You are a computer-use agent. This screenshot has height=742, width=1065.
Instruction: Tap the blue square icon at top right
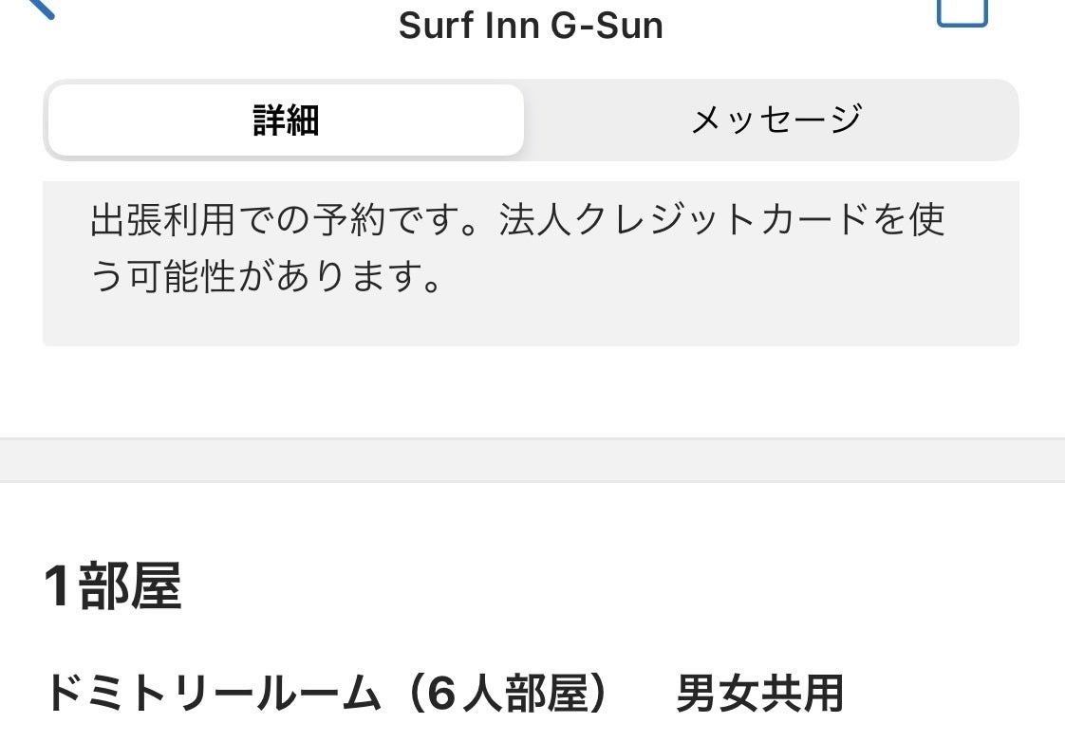click(x=962, y=9)
